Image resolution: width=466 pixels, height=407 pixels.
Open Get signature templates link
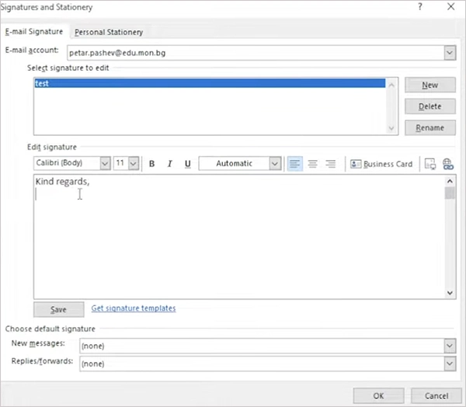(x=134, y=308)
